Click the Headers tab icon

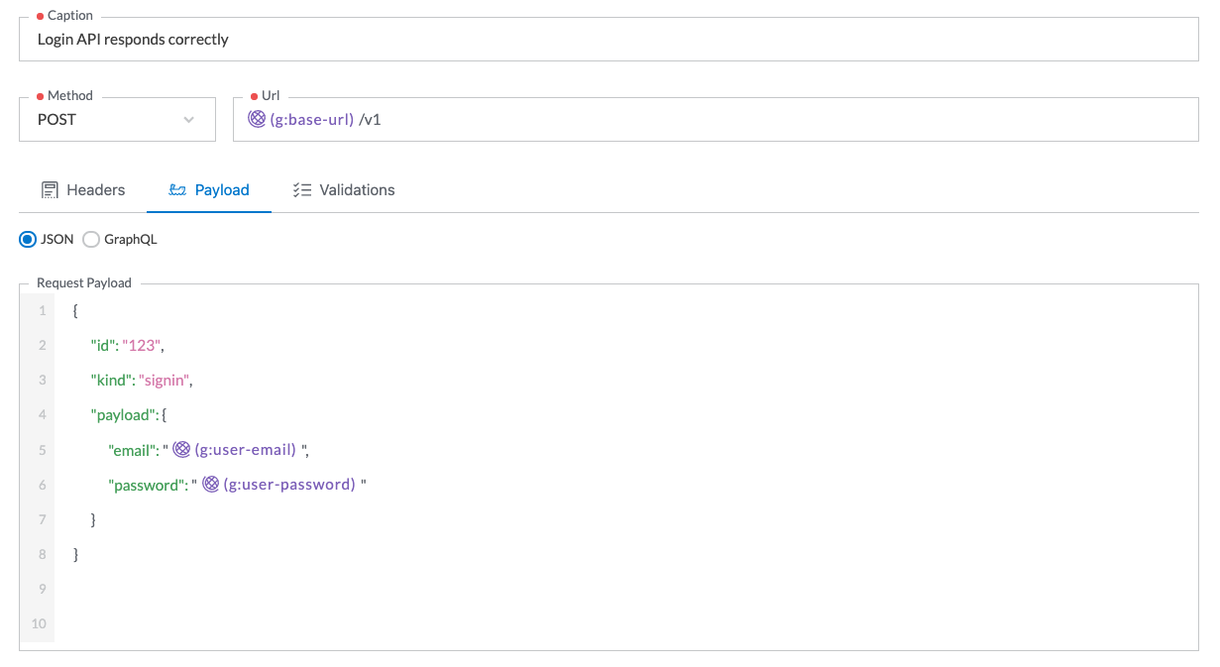pos(50,190)
